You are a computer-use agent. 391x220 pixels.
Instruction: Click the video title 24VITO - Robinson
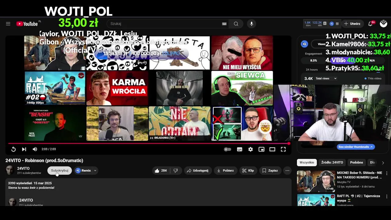pyautogui.click(x=44, y=160)
